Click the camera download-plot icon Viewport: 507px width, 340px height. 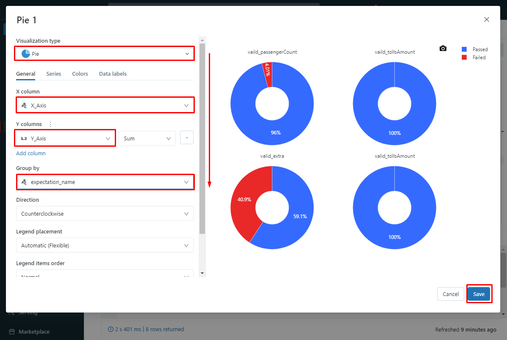pyautogui.click(x=443, y=49)
